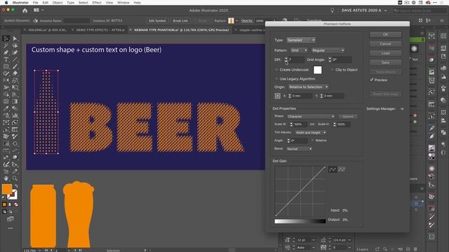Set fill to None in toolbar
Image resolution: width=449 pixels, height=252 pixels.
tap(16, 204)
